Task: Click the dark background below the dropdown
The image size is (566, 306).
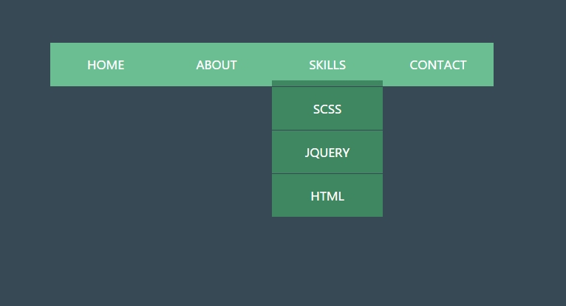Action: (x=327, y=258)
